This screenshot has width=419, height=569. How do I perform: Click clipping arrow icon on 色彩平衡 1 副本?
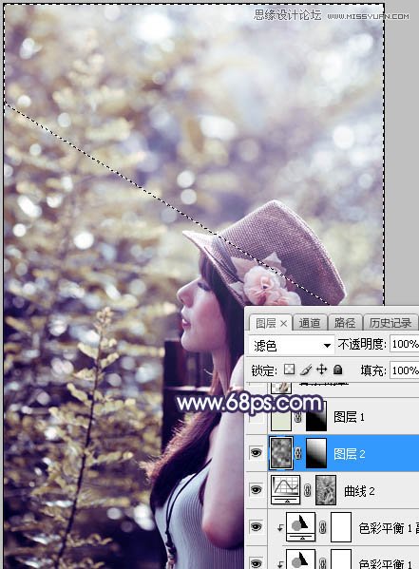pyautogui.click(x=280, y=528)
